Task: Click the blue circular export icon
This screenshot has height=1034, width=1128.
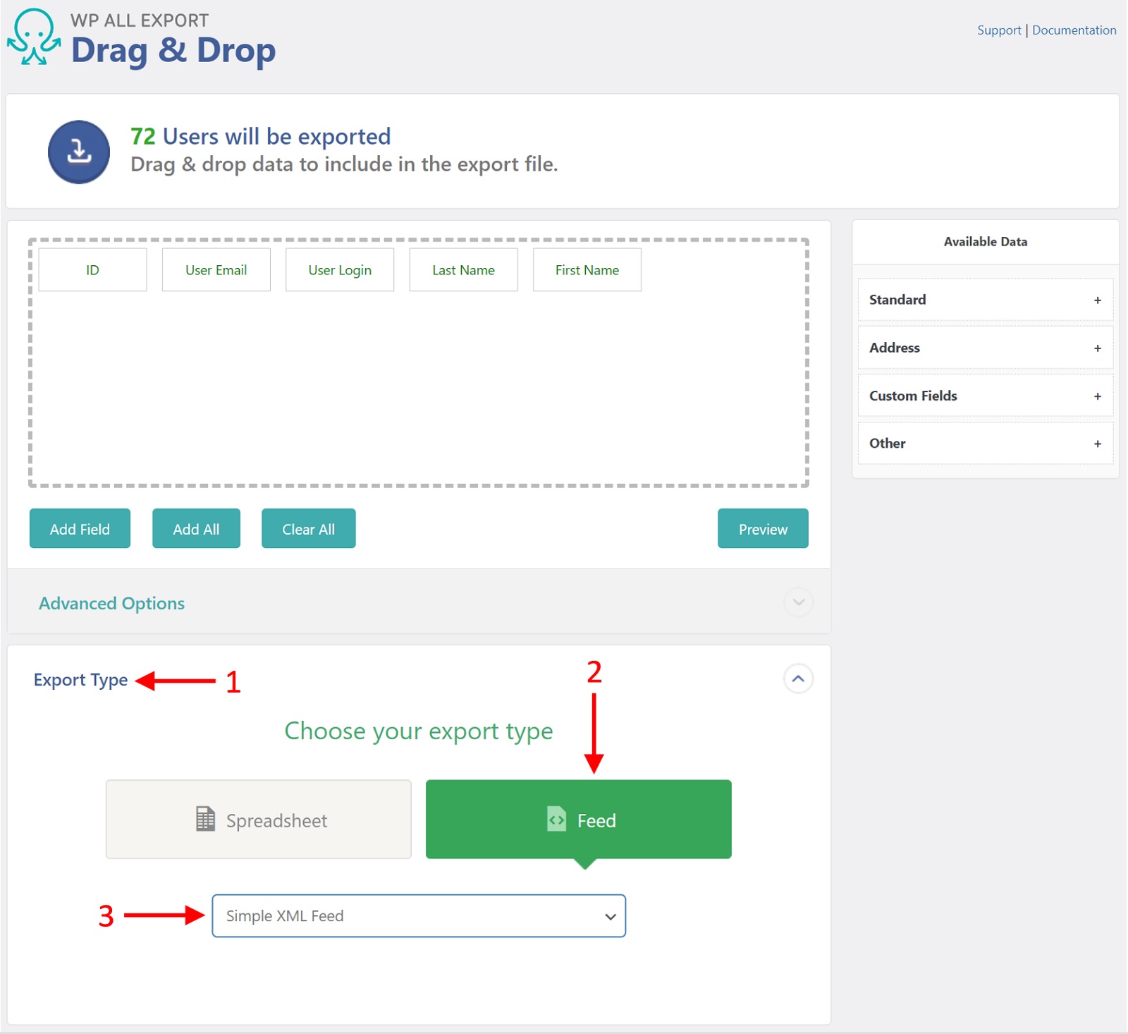Action: [x=78, y=152]
